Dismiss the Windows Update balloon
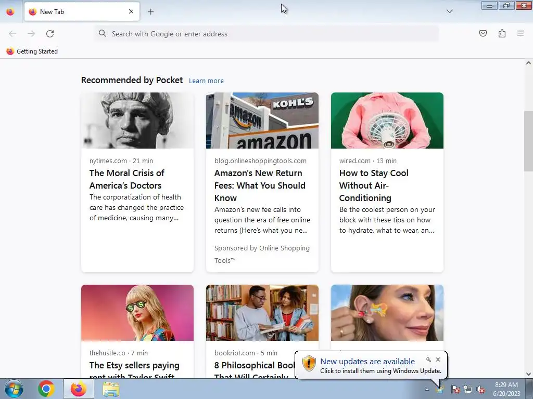This screenshot has height=399, width=533. pos(438,360)
